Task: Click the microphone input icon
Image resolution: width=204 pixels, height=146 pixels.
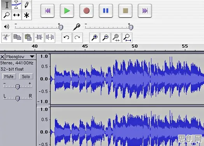Action: pos(76,27)
